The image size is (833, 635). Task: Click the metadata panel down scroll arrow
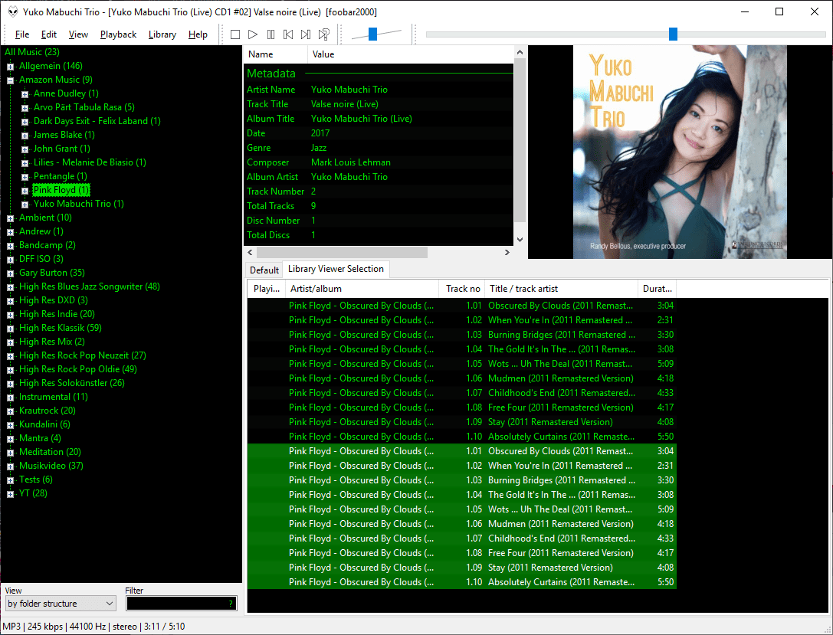click(x=520, y=240)
